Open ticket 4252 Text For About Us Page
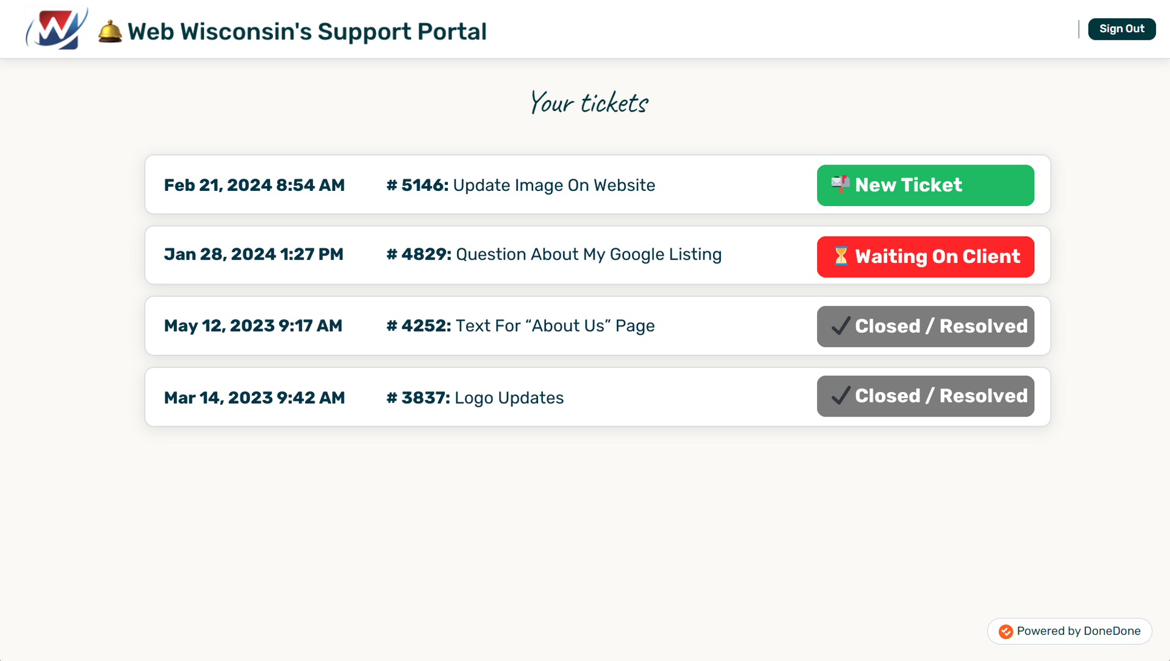The height and width of the screenshot is (661, 1170). (x=597, y=326)
